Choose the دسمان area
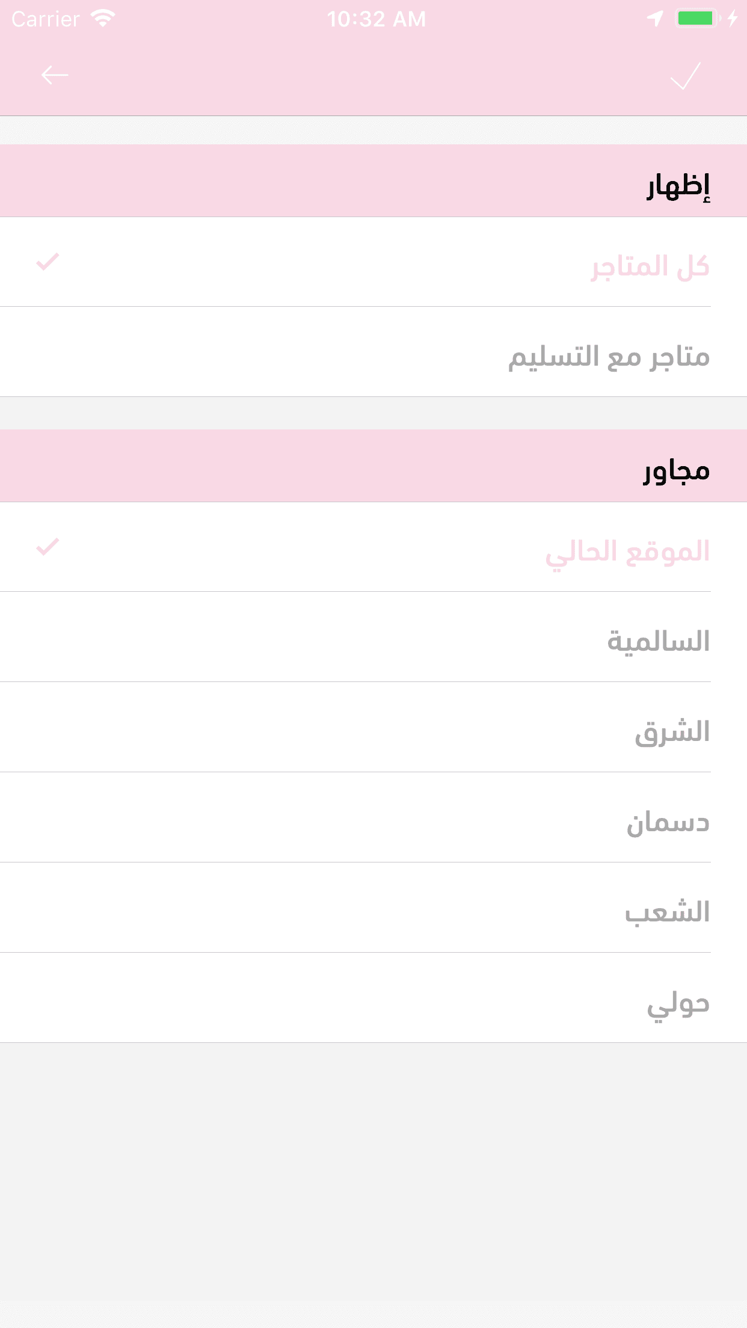Screen dimensions: 747x1328 point(668,822)
